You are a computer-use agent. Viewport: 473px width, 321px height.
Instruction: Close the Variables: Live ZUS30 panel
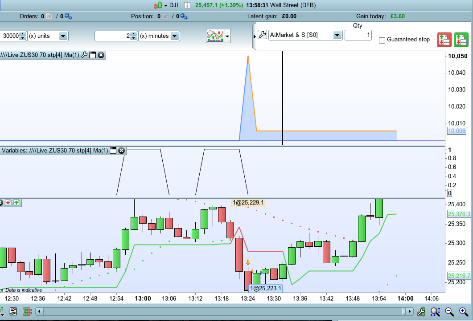122,151
